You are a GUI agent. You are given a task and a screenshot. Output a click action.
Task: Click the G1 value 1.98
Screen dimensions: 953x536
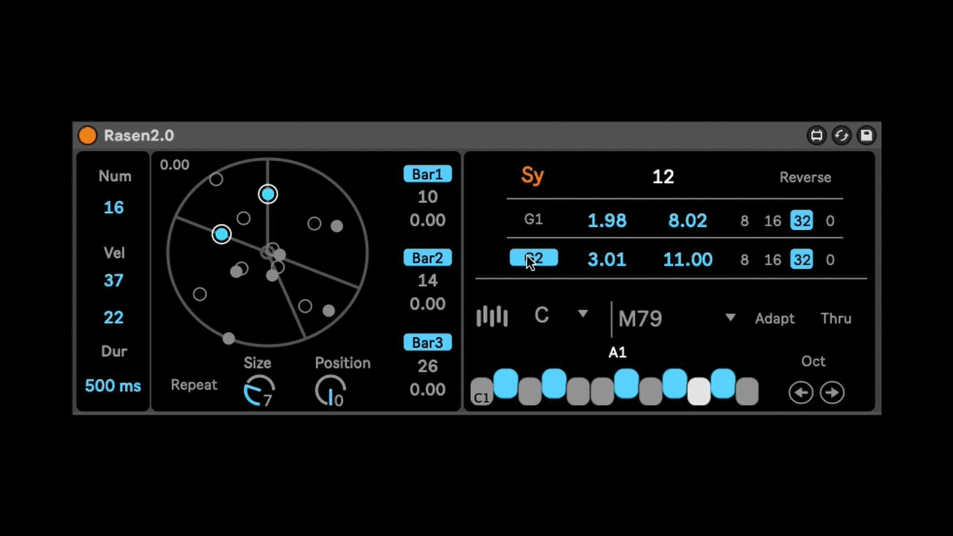pyautogui.click(x=607, y=220)
